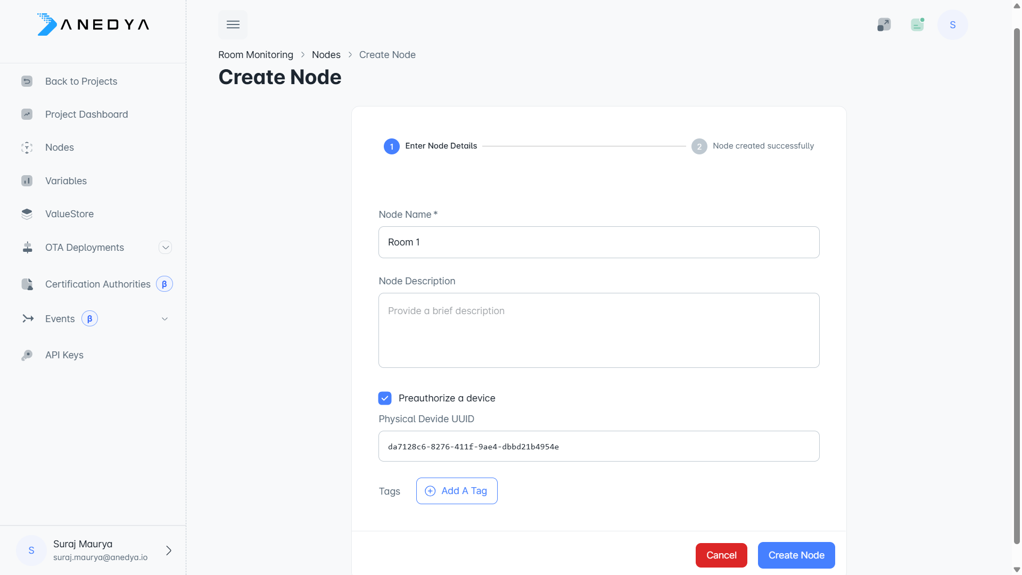The width and height of the screenshot is (1022, 575).
Task: Open ValueStore via its layers icon
Action: click(27, 214)
